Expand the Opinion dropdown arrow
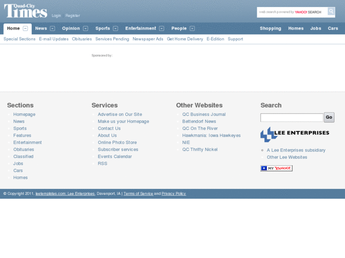 pyautogui.click(x=85, y=28)
